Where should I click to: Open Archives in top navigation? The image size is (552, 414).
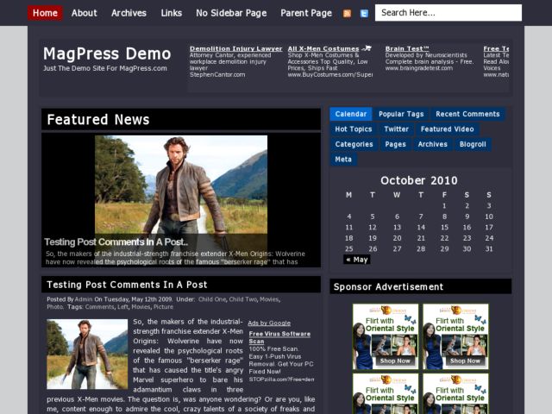point(129,13)
